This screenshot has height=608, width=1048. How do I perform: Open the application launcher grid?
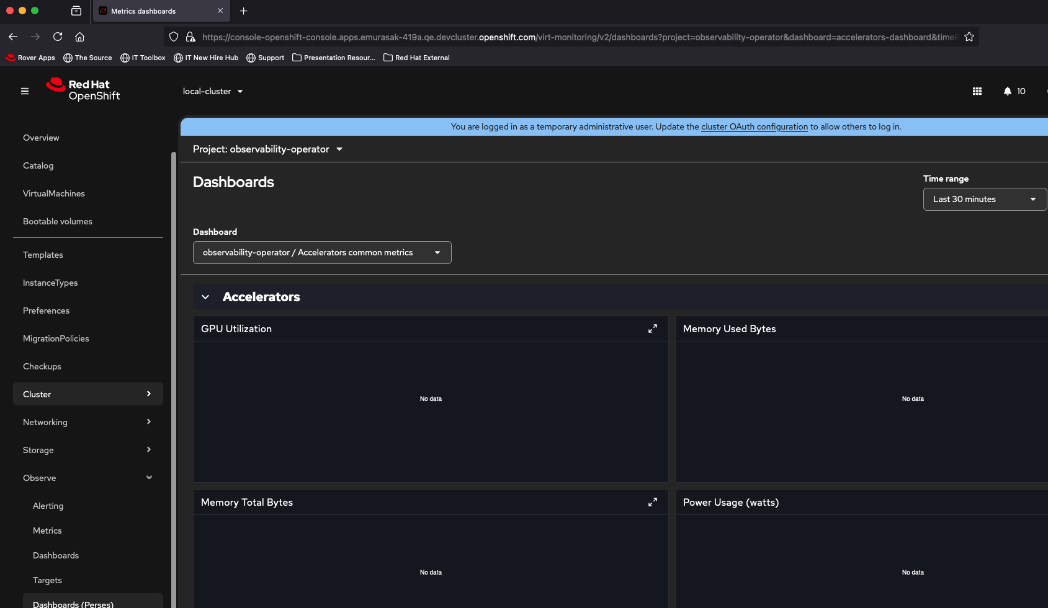point(977,91)
